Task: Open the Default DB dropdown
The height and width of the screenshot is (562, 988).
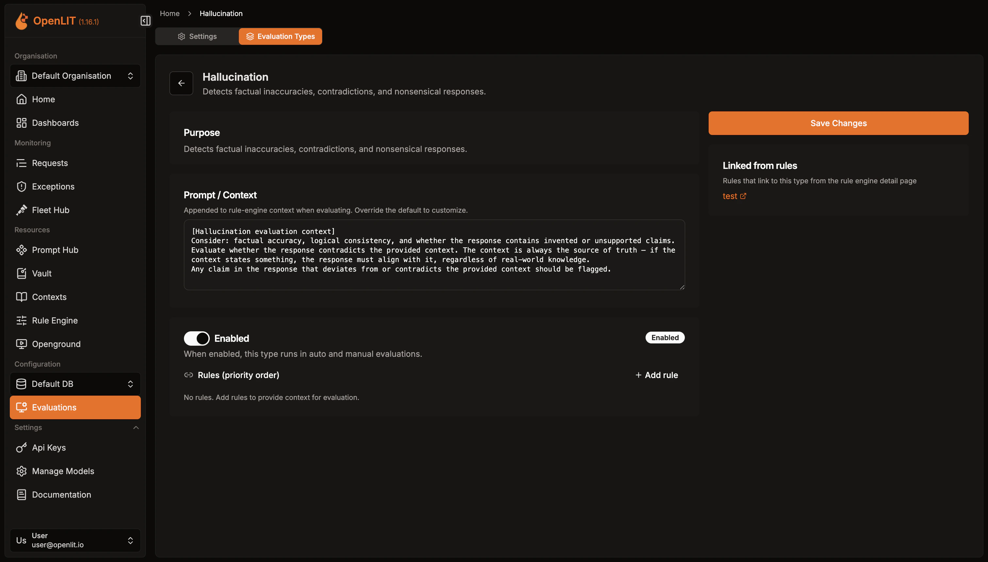Action: coord(75,384)
